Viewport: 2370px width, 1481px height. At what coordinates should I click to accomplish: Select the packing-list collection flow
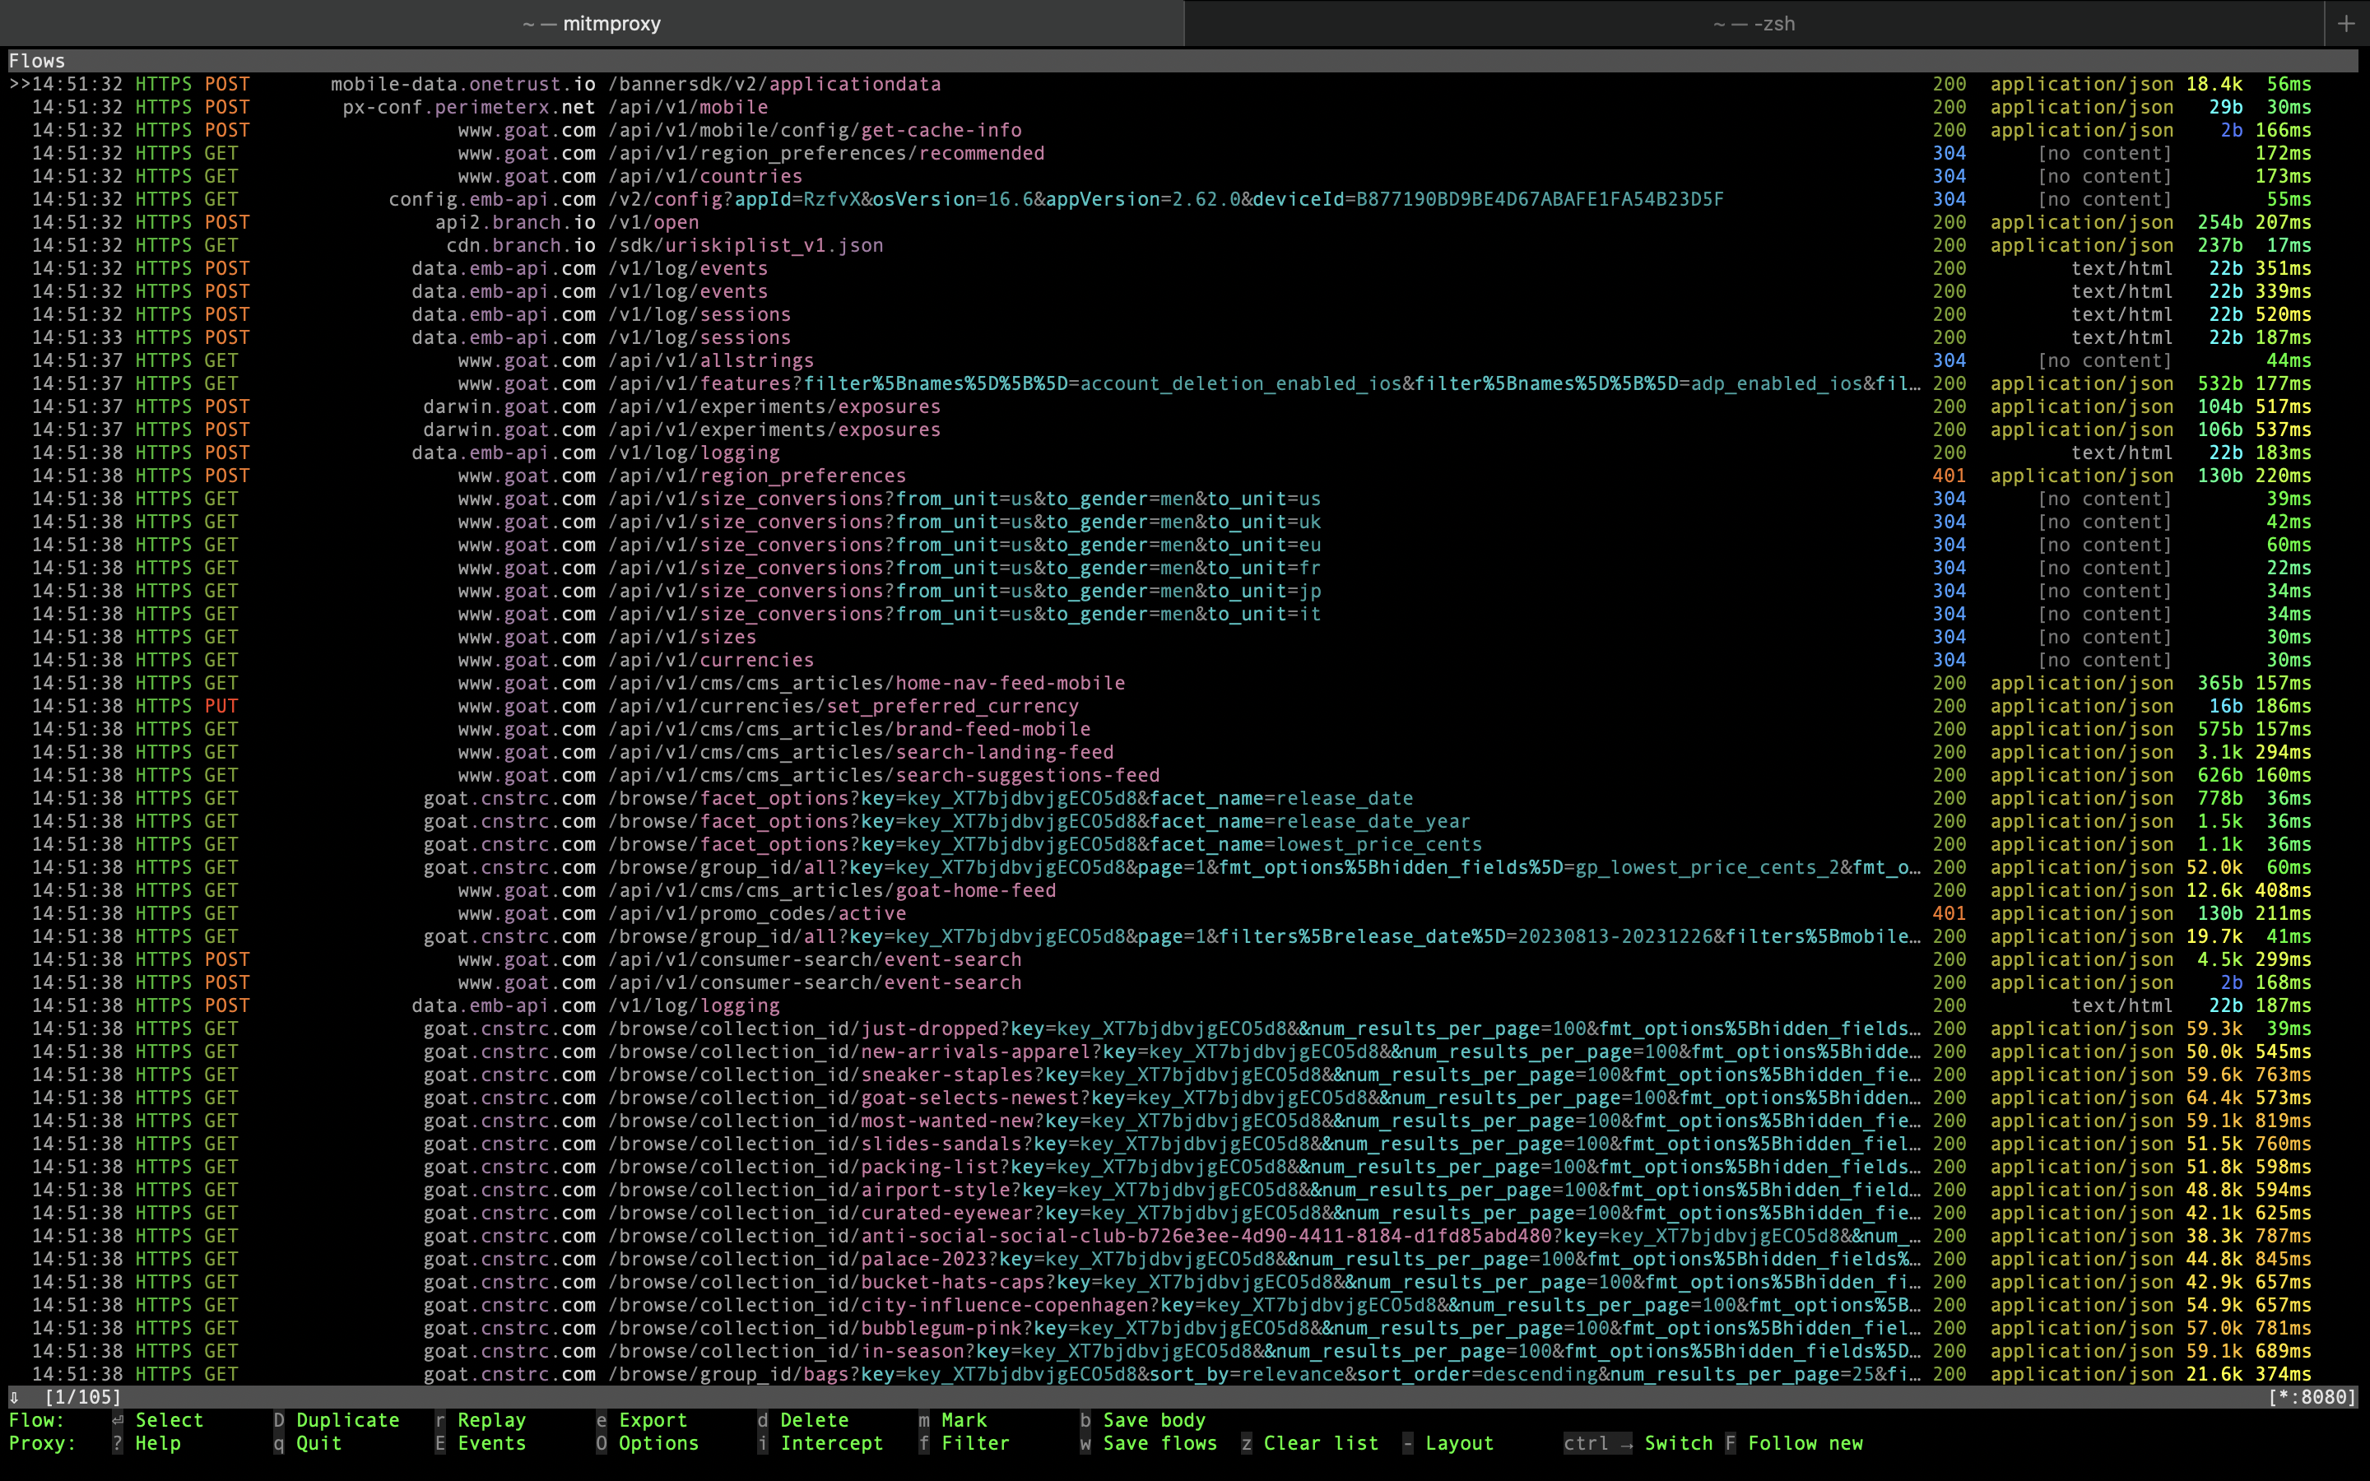(1183, 1166)
